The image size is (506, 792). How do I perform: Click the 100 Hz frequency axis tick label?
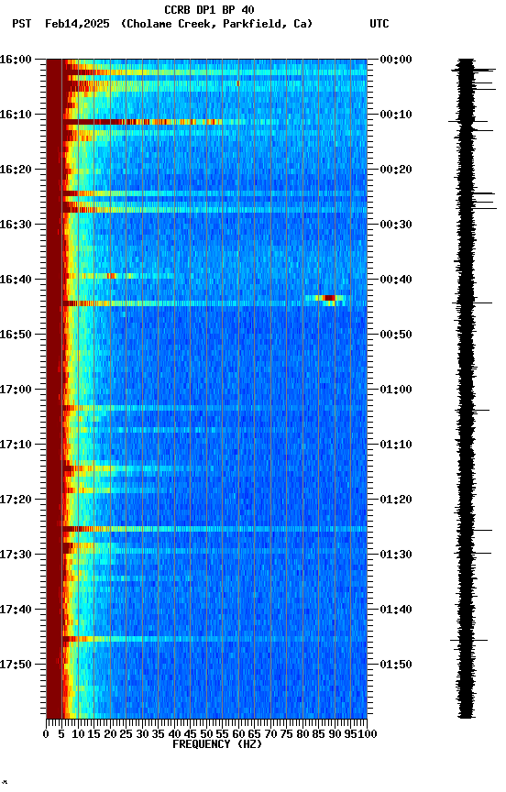pyautogui.click(x=368, y=734)
